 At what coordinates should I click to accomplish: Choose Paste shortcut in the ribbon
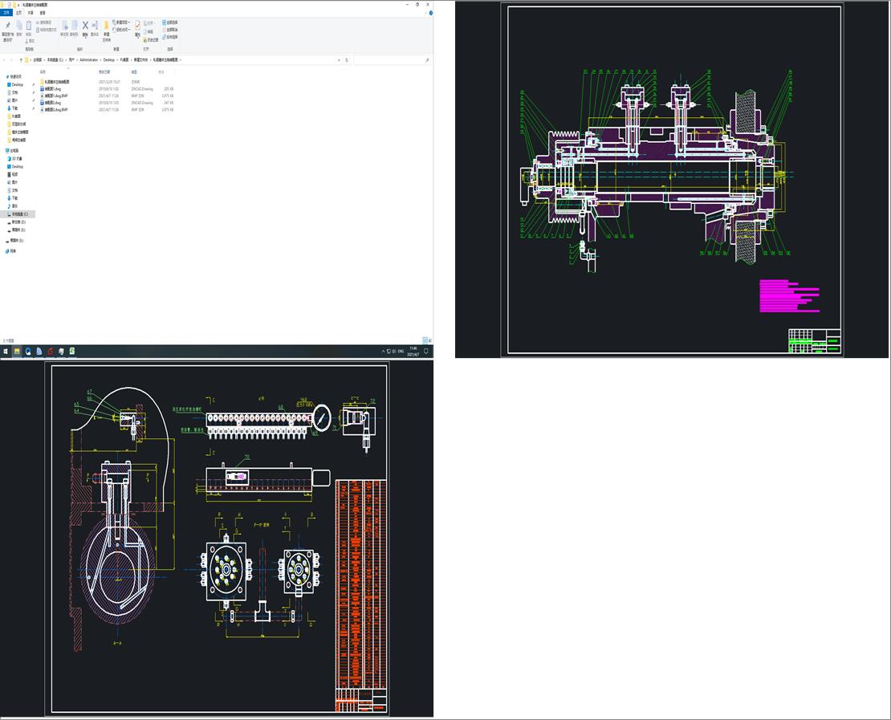click(x=46, y=30)
